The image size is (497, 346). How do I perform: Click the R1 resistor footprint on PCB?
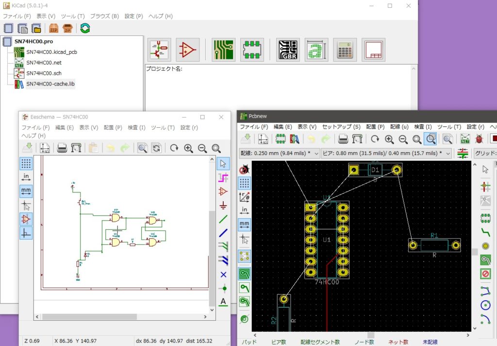tap(434, 245)
